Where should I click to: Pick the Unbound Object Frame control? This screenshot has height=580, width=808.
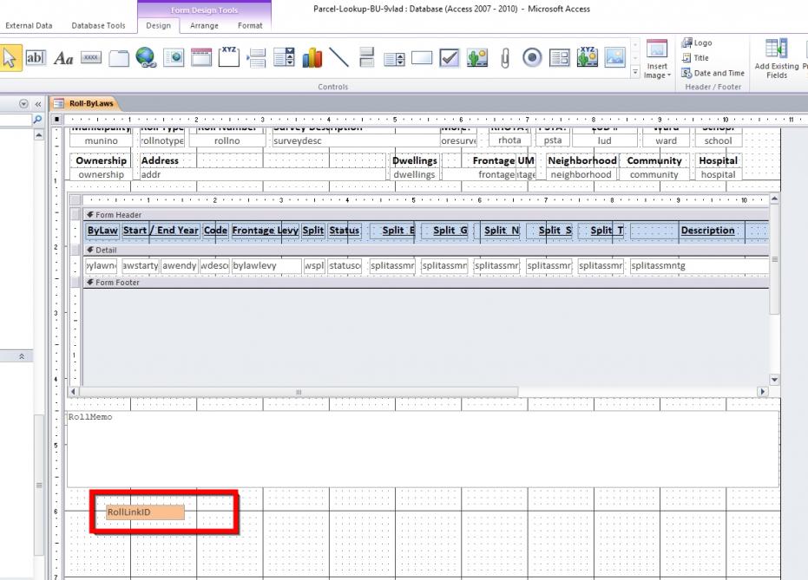(477, 57)
